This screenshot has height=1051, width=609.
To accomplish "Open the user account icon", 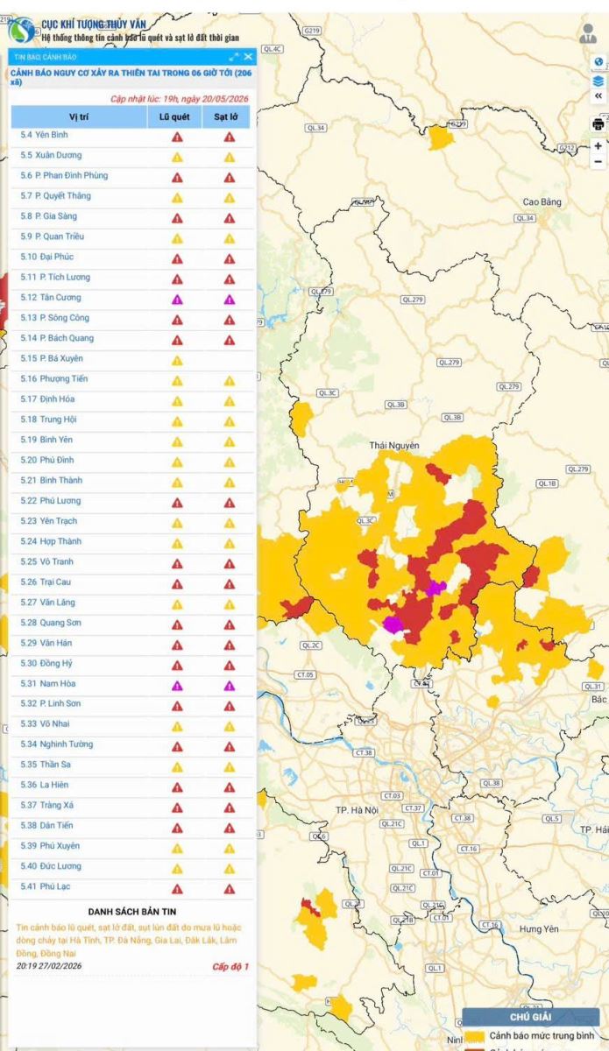I will (588, 34).
